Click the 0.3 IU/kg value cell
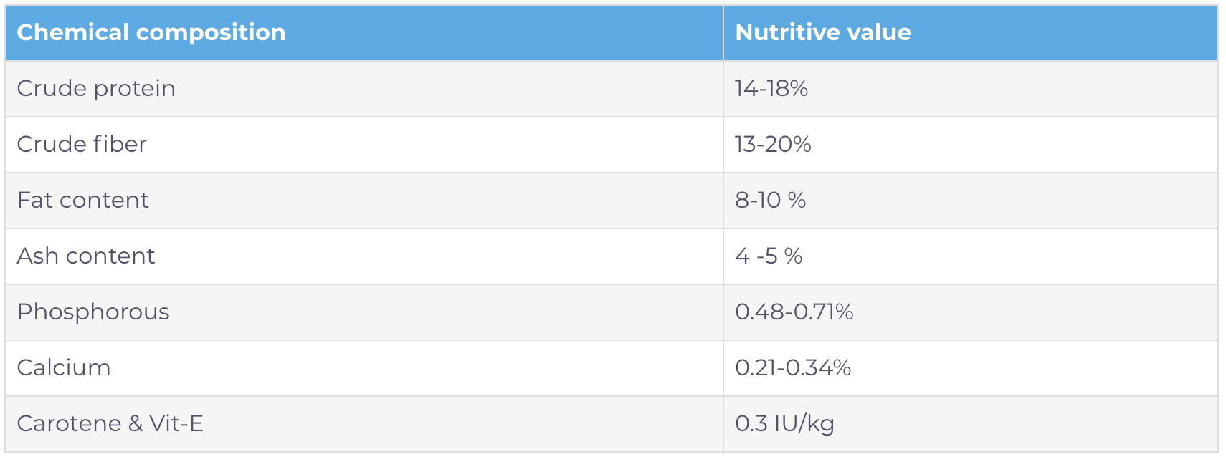Image resolution: width=1226 pixels, height=457 pixels. (x=784, y=423)
